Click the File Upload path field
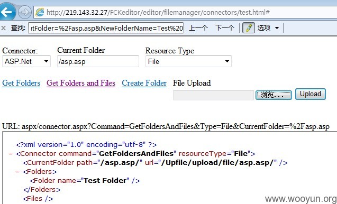337x204 pixels. [213, 95]
